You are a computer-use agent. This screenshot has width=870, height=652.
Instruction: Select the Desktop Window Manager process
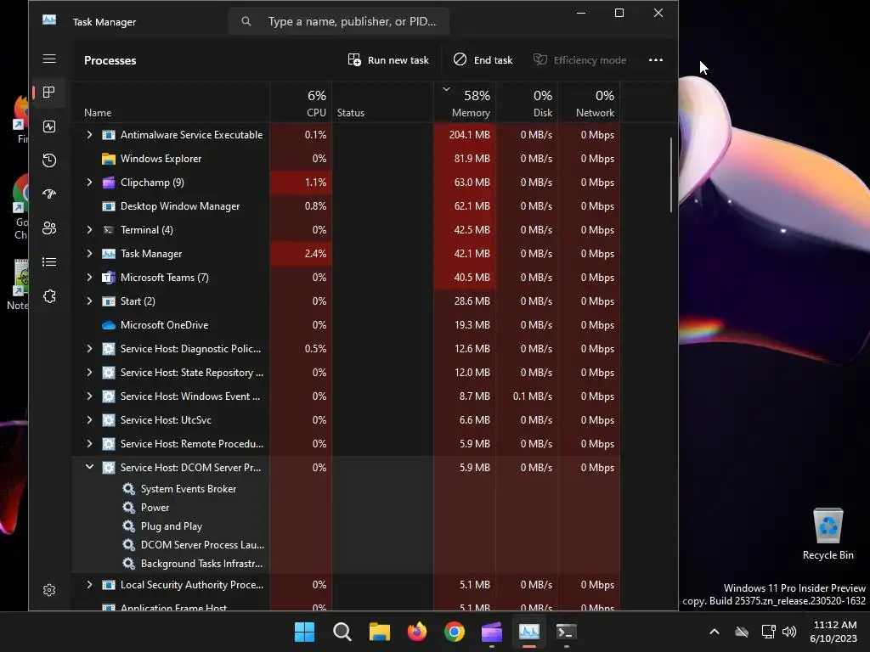(347, 206)
